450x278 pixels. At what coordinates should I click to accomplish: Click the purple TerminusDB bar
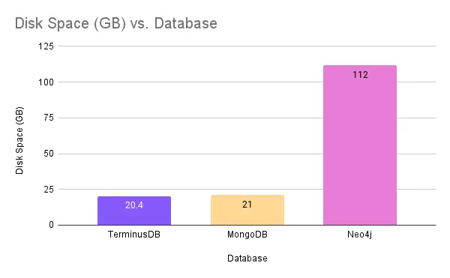(x=134, y=211)
